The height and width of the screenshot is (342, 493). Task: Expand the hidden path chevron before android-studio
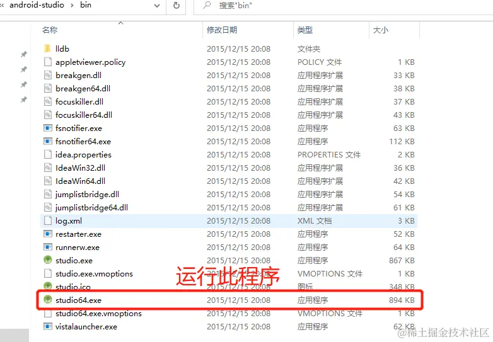(x=2, y=5)
